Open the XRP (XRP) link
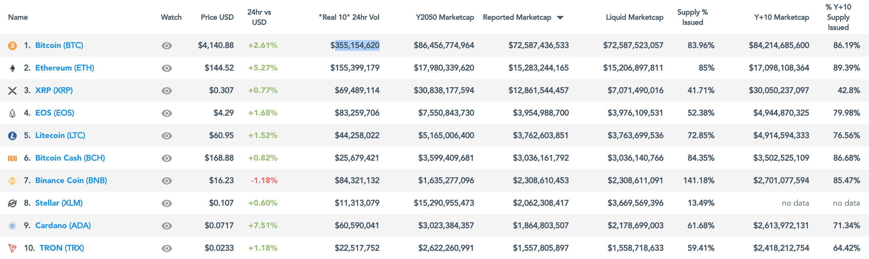This screenshot has width=869, height=259. click(54, 90)
